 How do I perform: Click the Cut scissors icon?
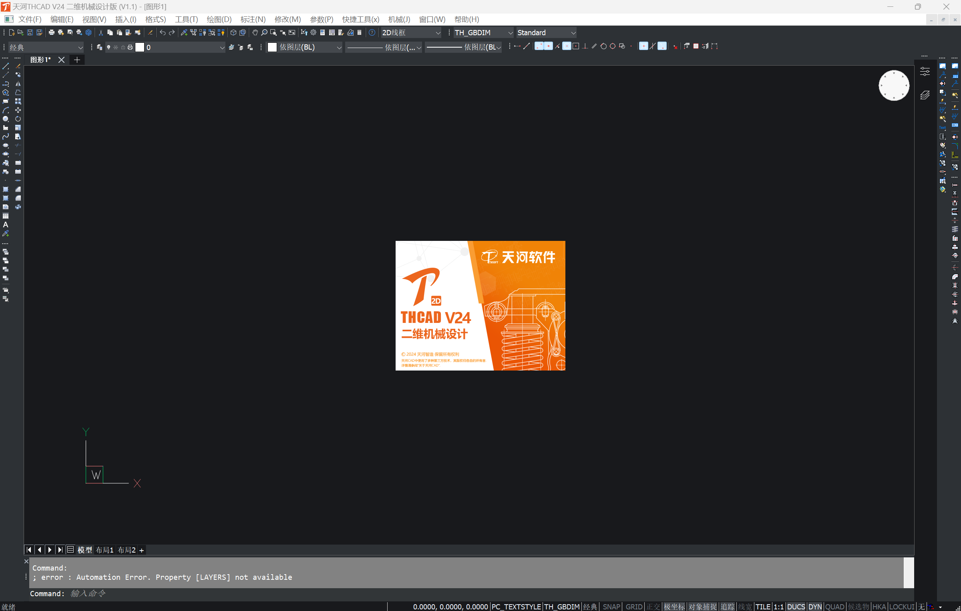(x=101, y=33)
